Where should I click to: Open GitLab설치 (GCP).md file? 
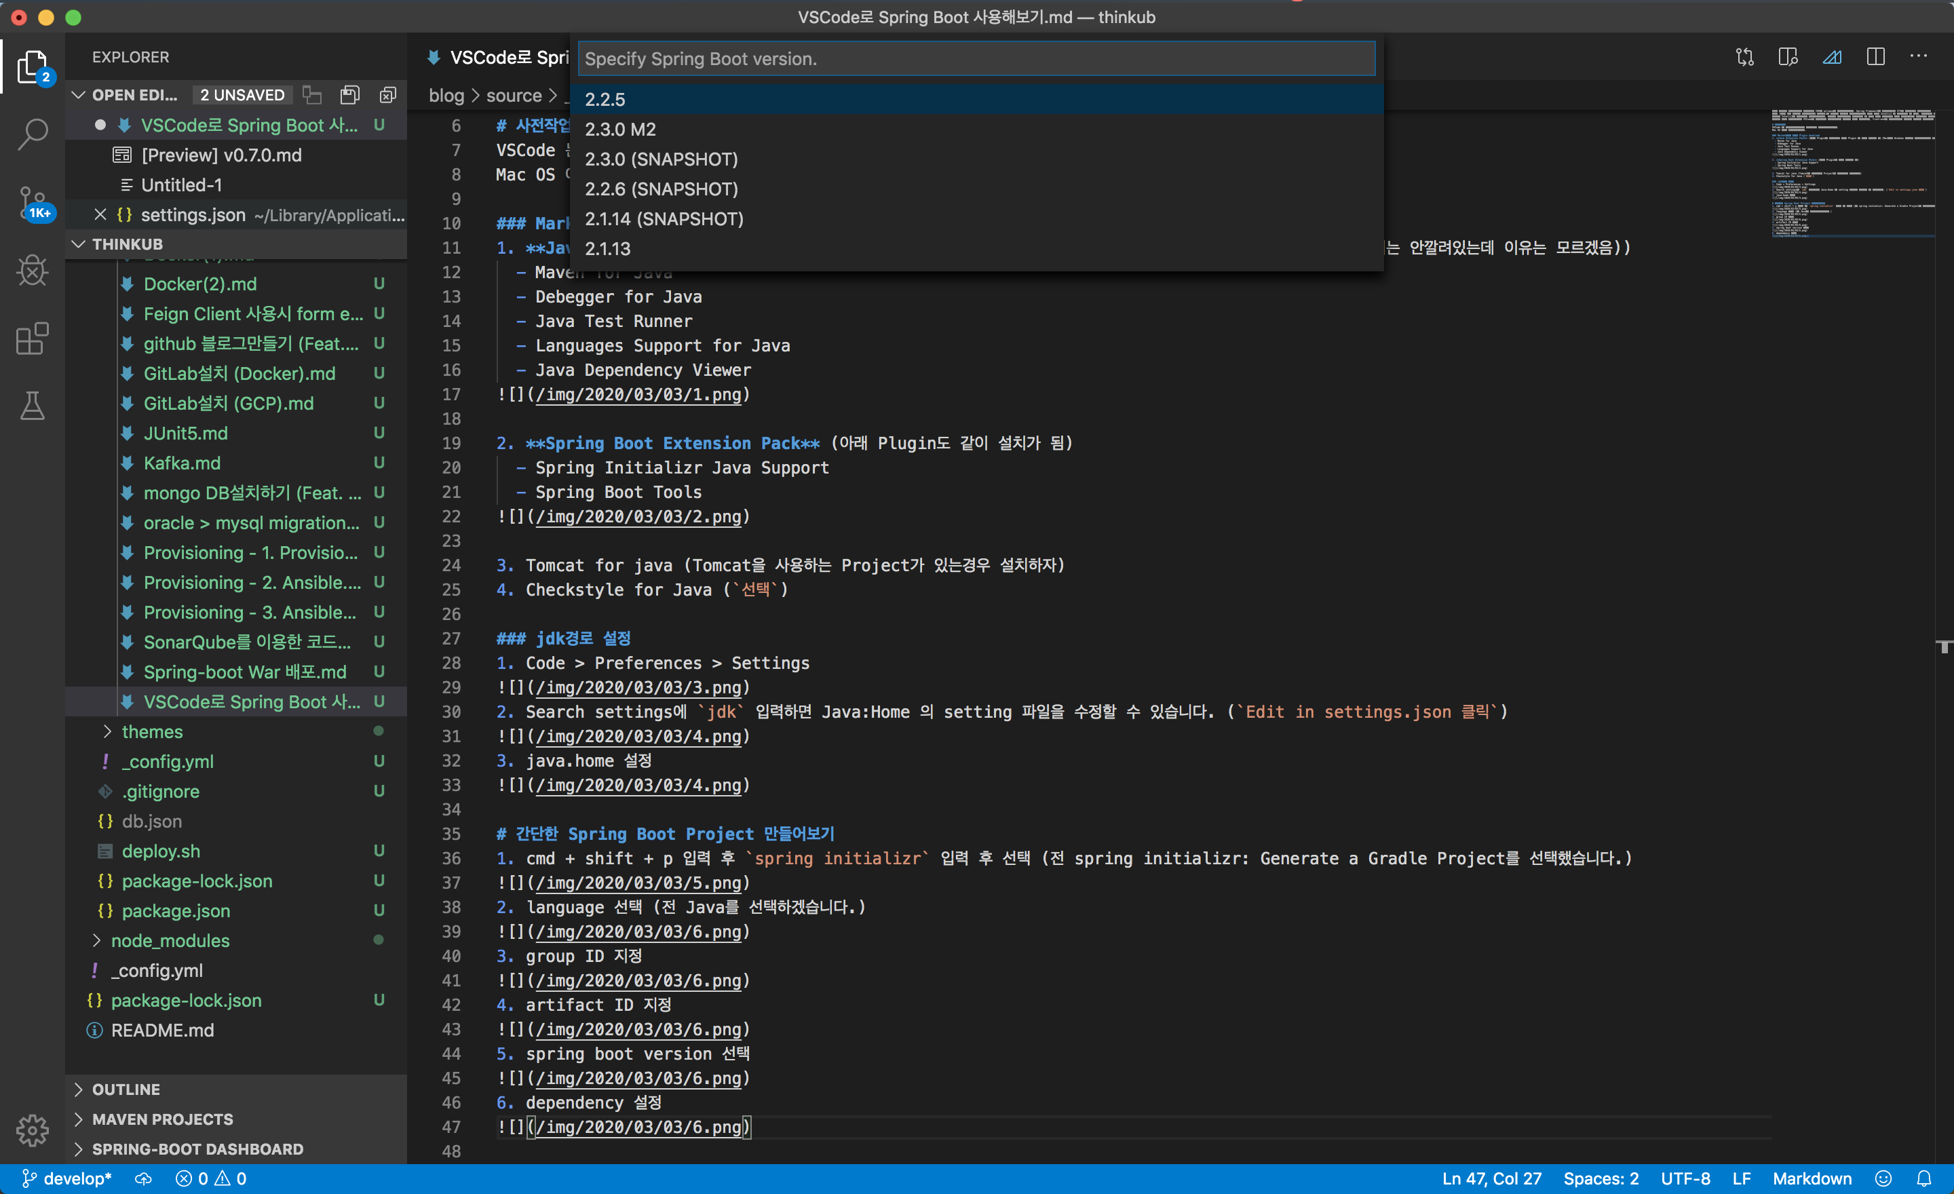pyautogui.click(x=236, y=404)
